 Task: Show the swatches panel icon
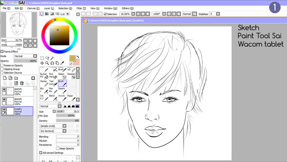point(63,14)
